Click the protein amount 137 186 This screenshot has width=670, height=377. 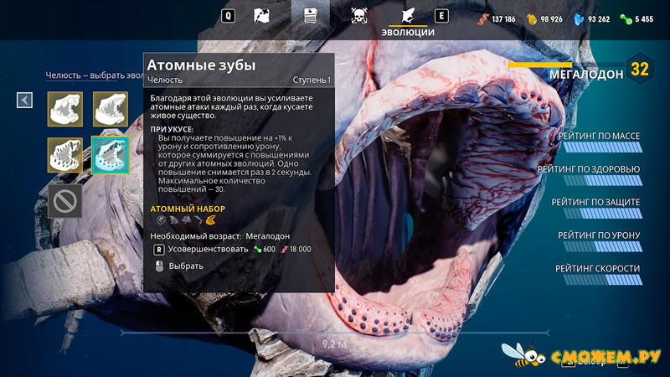[503, 19]
